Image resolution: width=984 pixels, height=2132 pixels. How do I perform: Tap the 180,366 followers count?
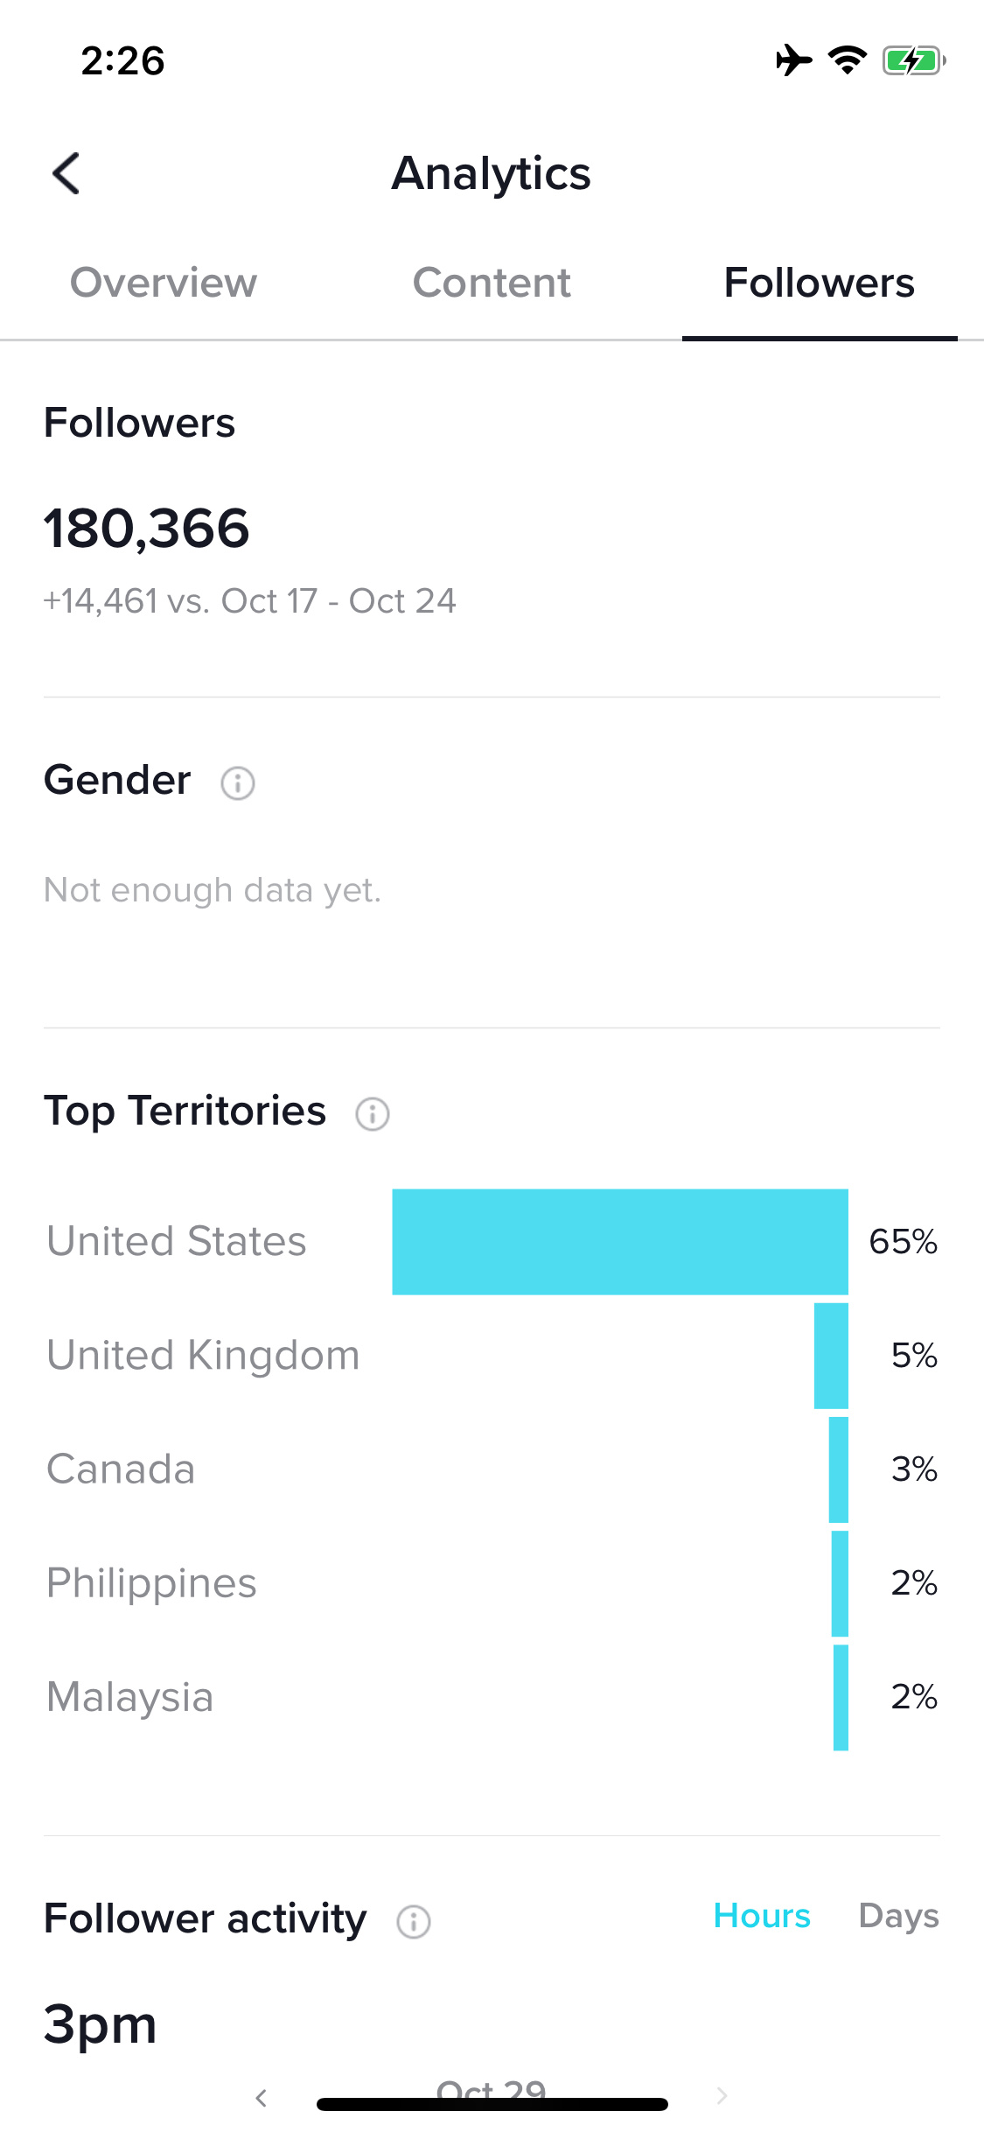[147, 529]
